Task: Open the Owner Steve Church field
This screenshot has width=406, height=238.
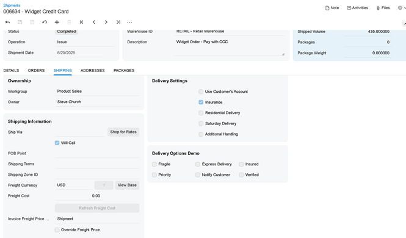Action: 97,102
